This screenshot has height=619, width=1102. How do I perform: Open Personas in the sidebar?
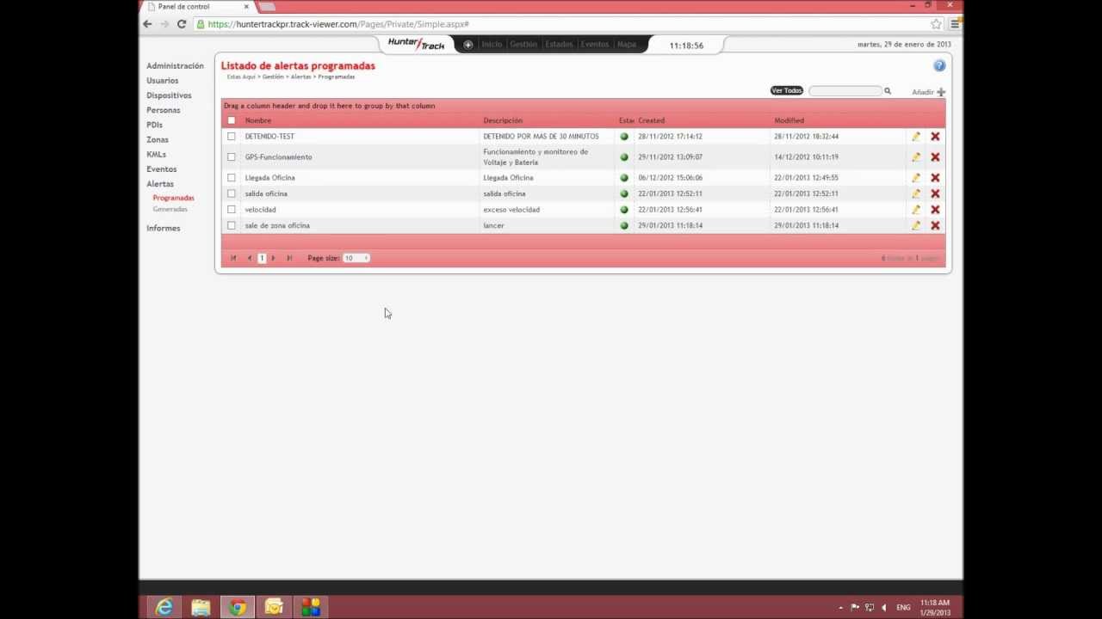coord(164,110)
